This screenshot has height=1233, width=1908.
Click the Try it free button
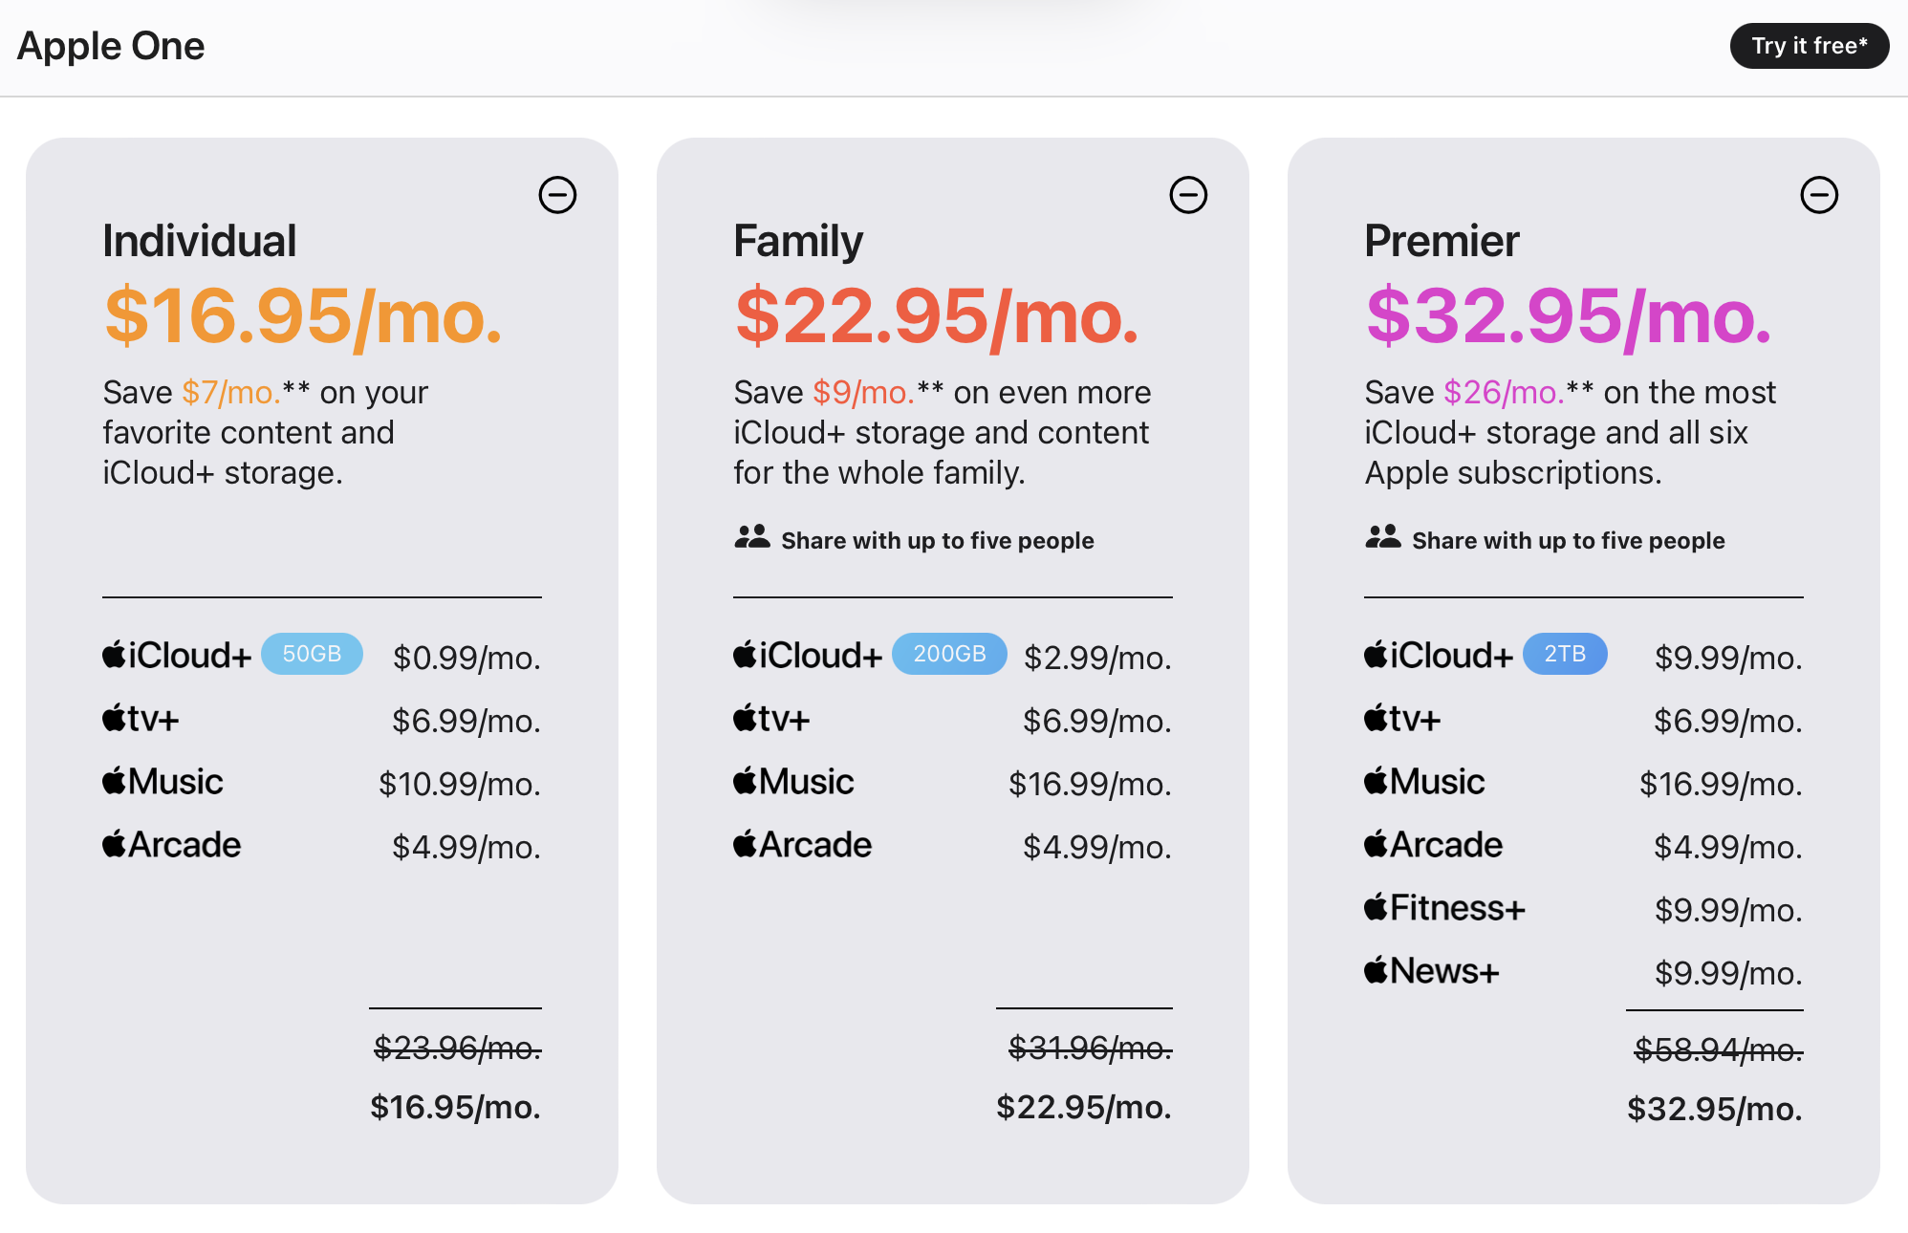pyautogui.click(x=1809, y=46)
